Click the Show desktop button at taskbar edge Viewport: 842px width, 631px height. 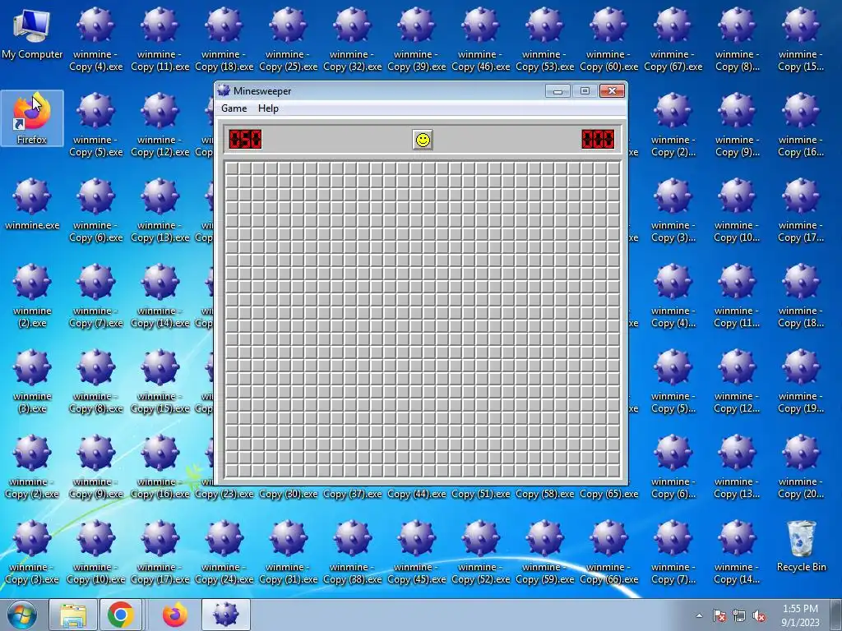coord(836,615)
